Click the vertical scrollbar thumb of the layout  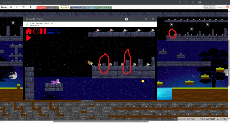[229, 63]
